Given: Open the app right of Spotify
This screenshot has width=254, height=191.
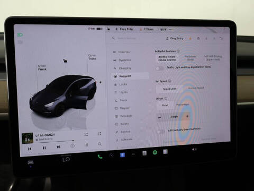Looking at the screenshot, I should pos(165,152).
